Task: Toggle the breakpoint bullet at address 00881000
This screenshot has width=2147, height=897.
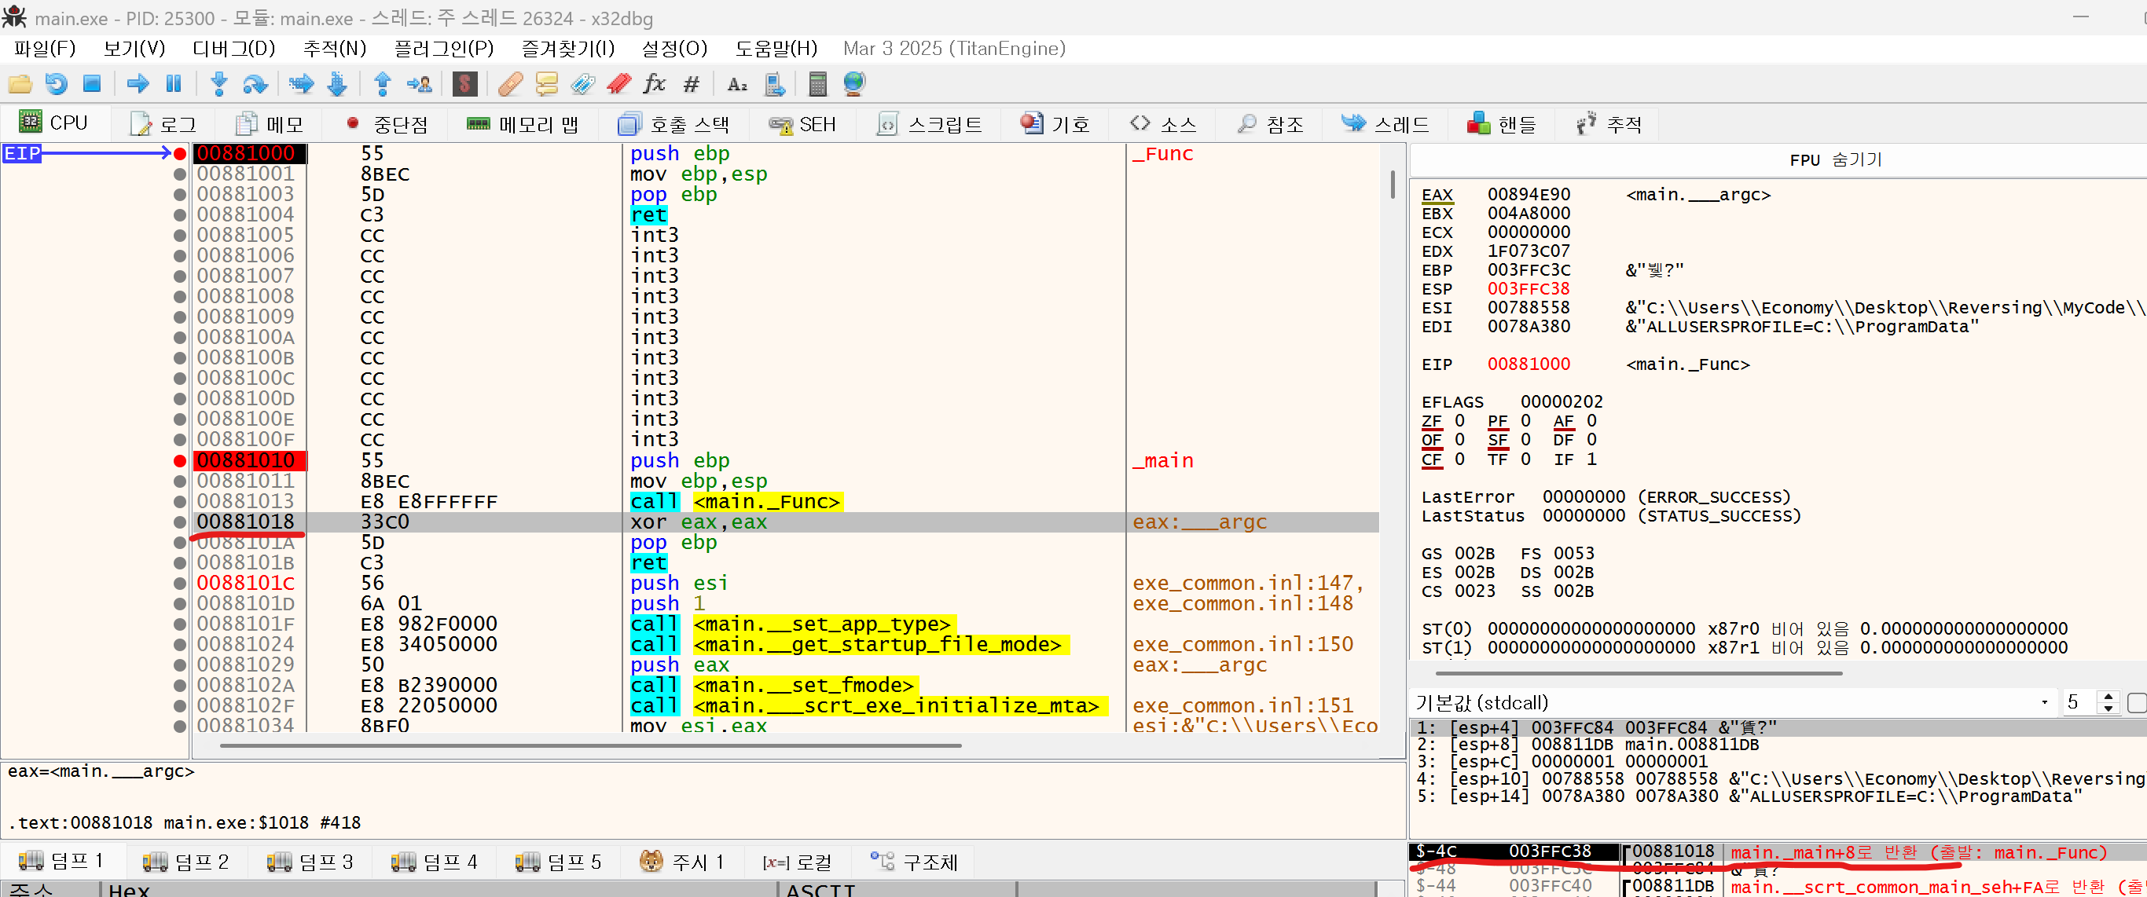Action: point(180,153)
